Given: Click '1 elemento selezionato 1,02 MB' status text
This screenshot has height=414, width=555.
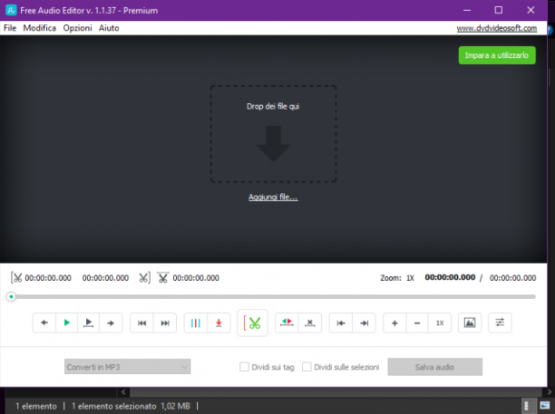Looking at the screenshot, I should point(131,406).
